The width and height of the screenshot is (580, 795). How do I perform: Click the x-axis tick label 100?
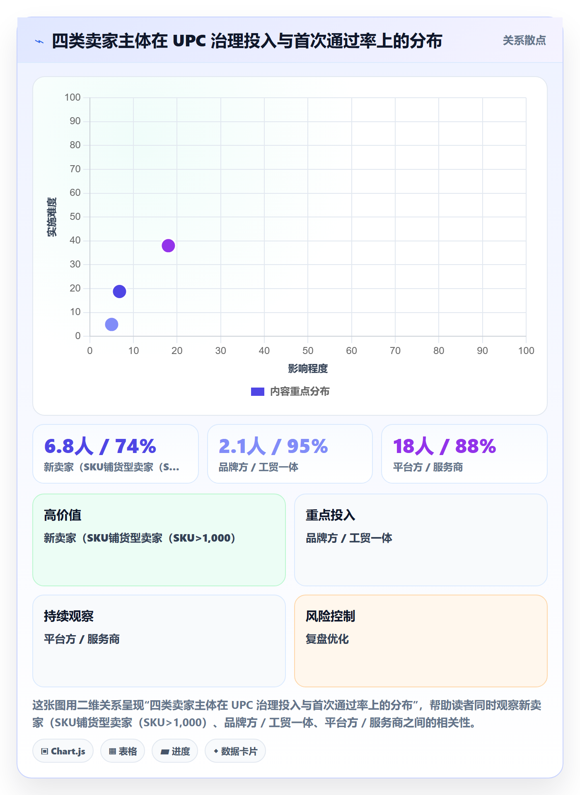[526, 351]
